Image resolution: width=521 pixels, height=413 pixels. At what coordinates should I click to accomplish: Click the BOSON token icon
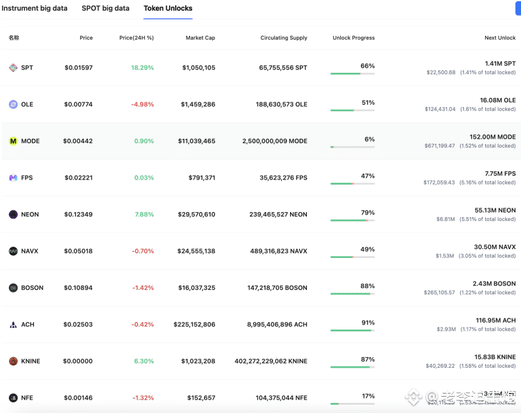13,288
